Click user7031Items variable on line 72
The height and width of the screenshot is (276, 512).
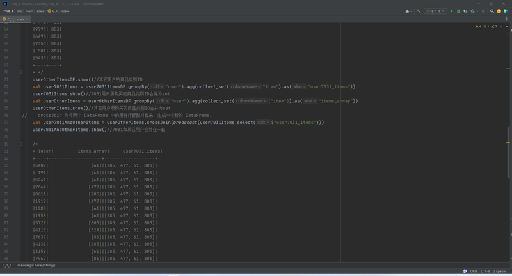(60, 87)
